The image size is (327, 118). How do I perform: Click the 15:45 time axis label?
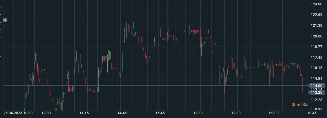[x=160, y=113]
